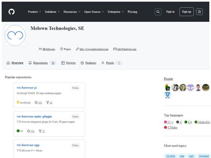This screenshot has width=211, height=158.
Task: Click the info@melown.com email link
Action: 127,49
